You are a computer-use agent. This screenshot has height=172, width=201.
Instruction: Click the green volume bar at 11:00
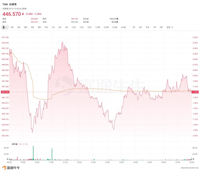click(x=52, y=154)
